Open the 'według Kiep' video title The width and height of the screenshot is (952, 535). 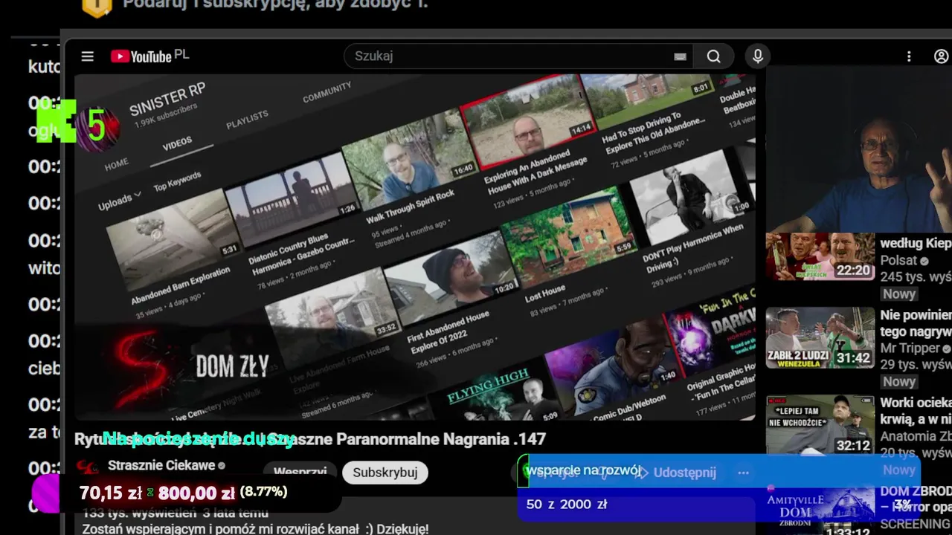[x=916, y=243]
